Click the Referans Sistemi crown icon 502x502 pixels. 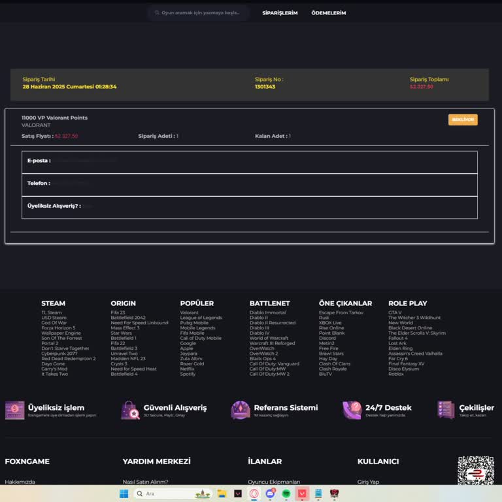[241, 410]
